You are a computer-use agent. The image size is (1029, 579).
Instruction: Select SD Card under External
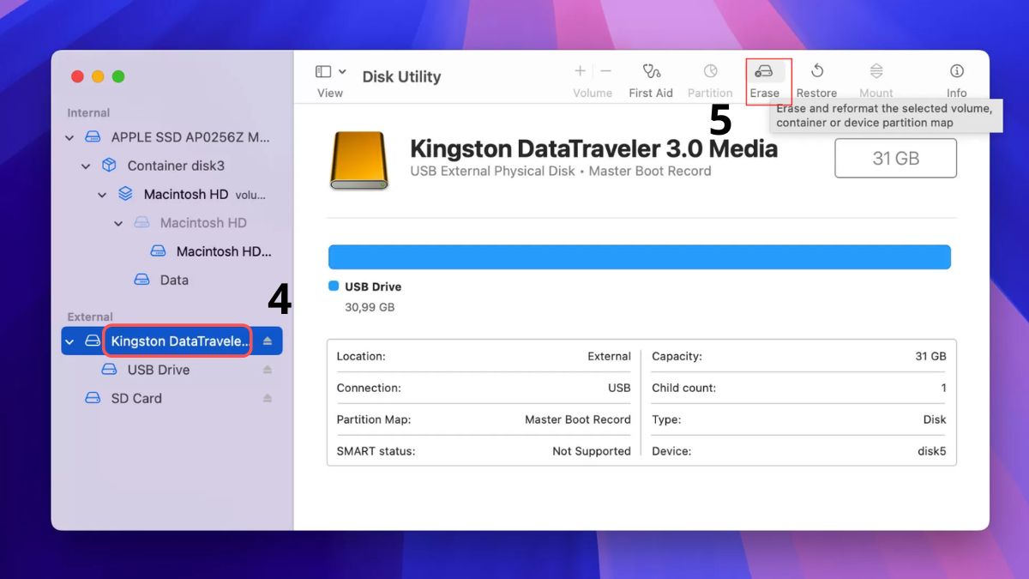(136, 398)
